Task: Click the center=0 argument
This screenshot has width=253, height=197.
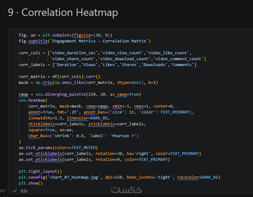Action: pyautogui.click(x=163, y=106)
